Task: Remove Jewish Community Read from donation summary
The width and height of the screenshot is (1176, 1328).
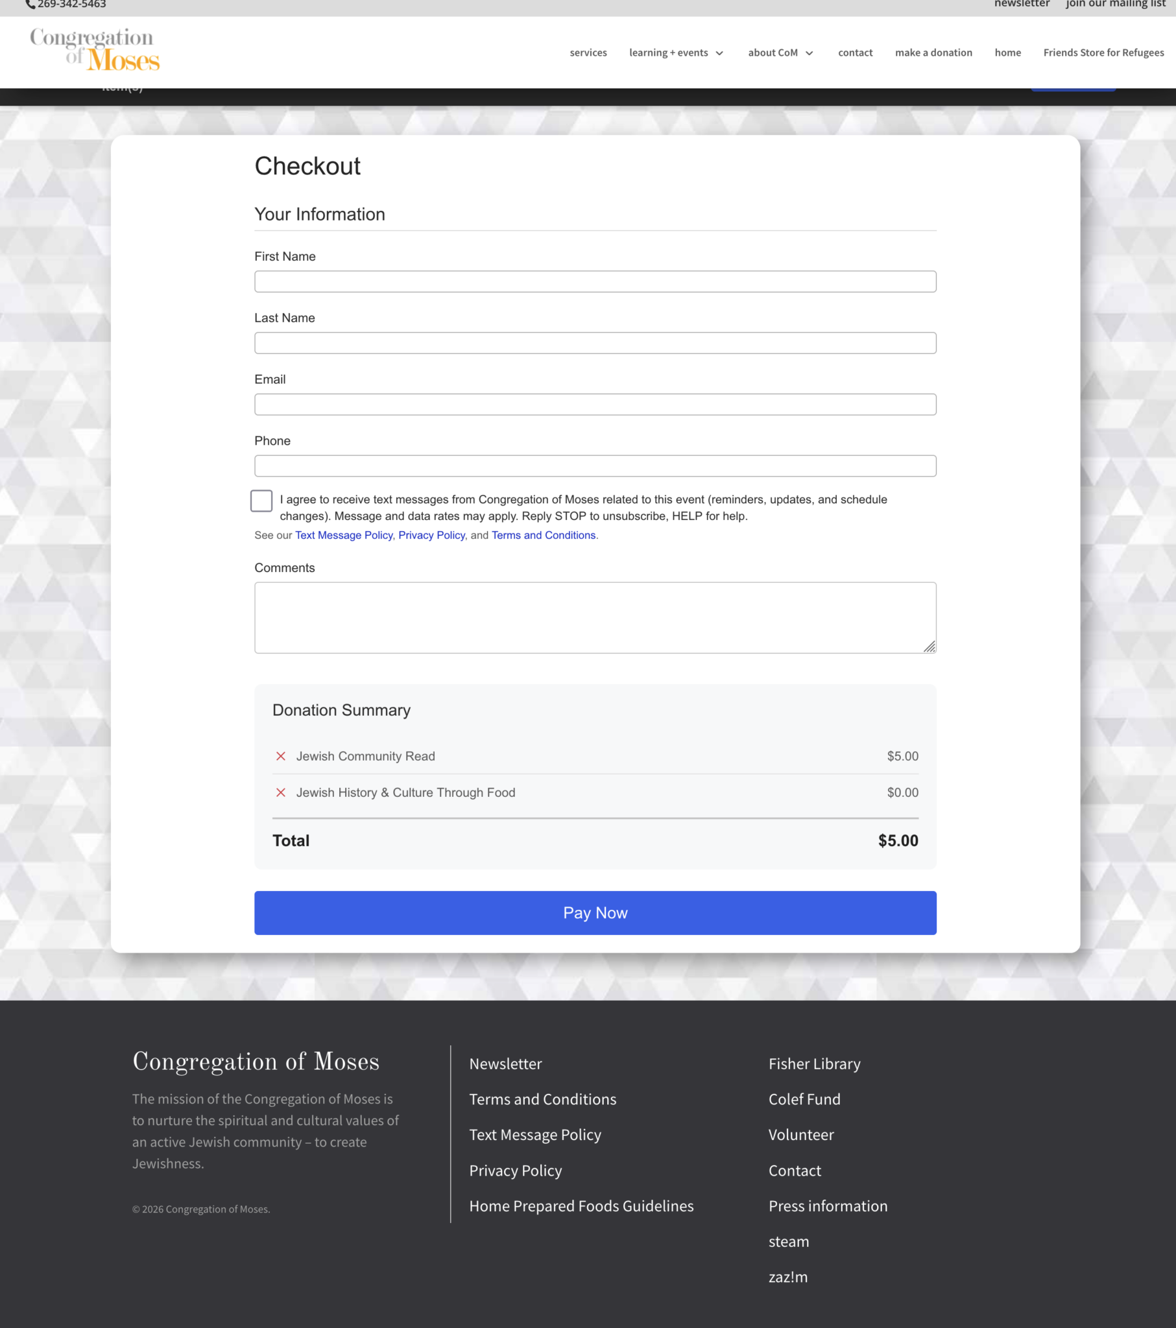Action: pyautogui.click(x=281, y=756)
